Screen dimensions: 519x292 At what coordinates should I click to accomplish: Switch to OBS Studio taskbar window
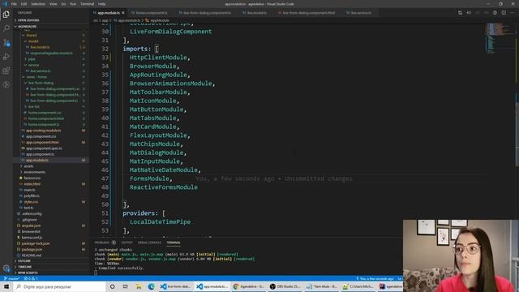285,286
